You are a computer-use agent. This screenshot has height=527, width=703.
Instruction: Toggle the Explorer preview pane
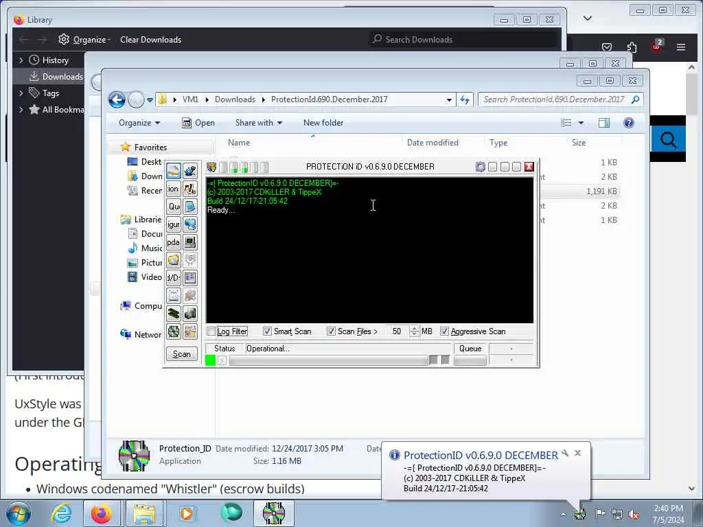pos(604,123)
